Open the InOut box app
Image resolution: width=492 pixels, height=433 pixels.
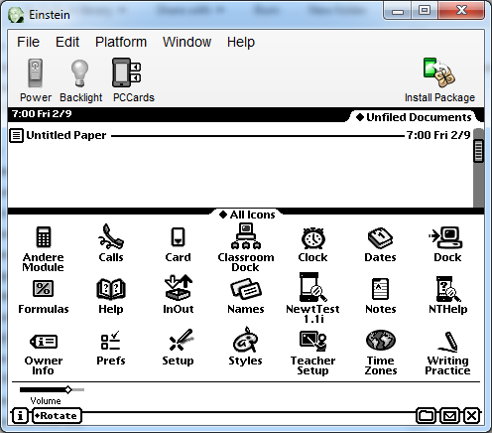(178, 295)
